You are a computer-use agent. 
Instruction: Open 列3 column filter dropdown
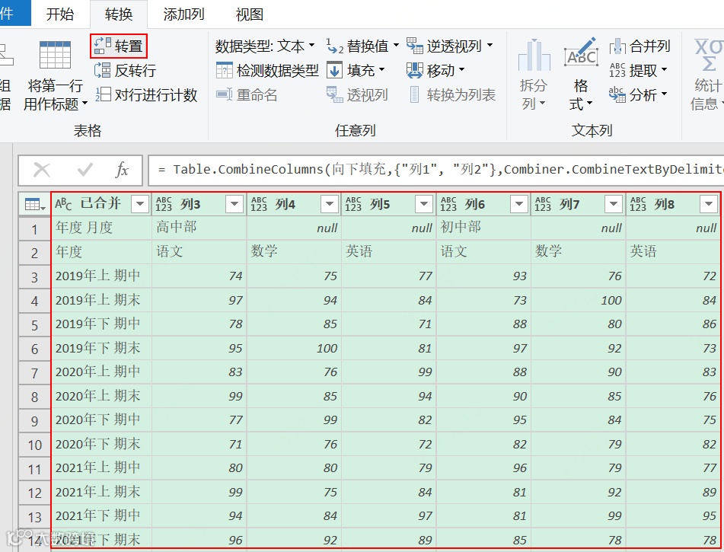[234, 204]
